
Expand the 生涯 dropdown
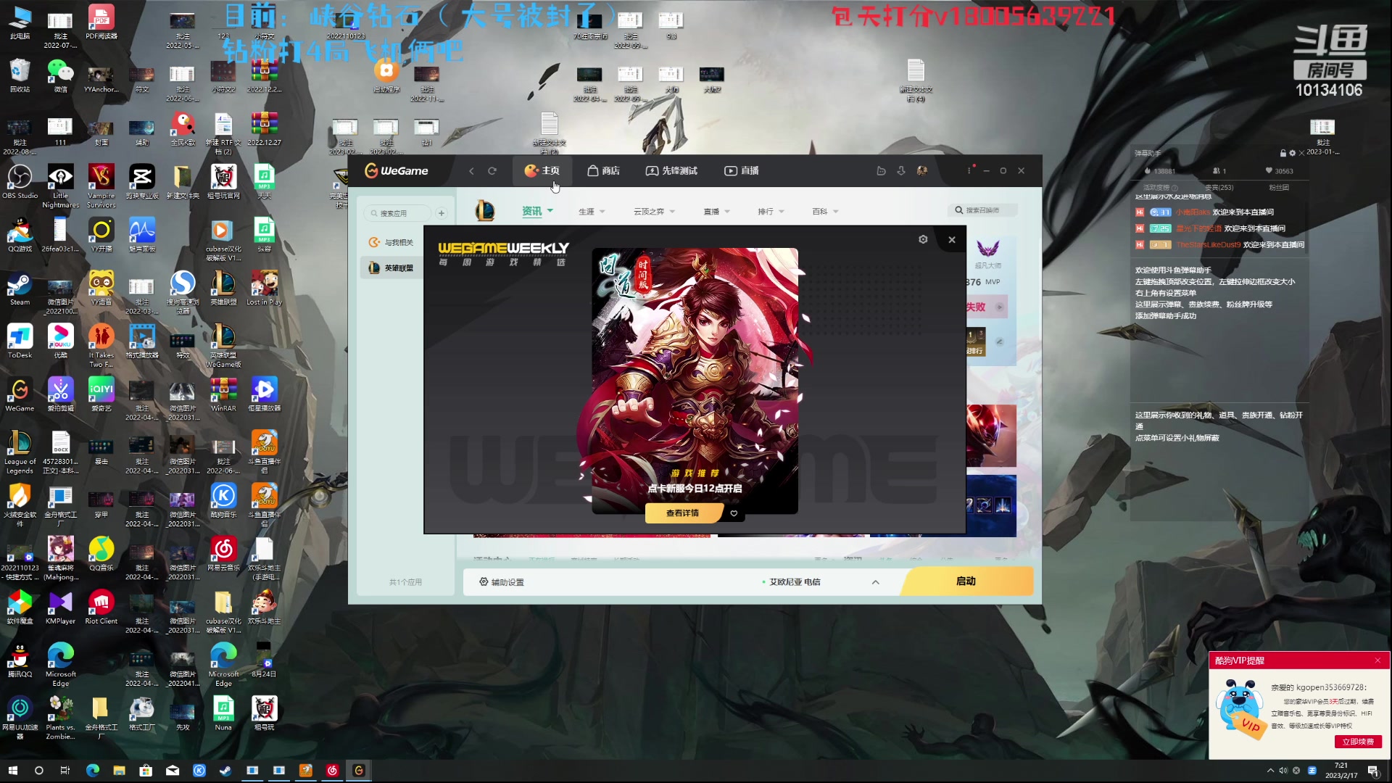pos(592,212)
